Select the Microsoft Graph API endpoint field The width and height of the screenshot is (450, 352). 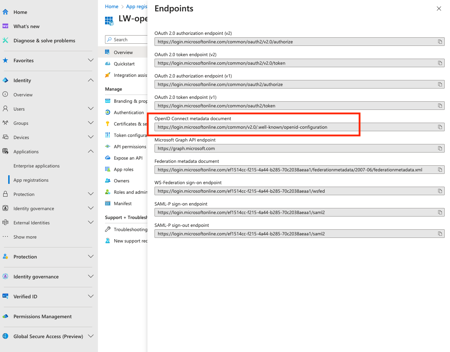[299, 148]
